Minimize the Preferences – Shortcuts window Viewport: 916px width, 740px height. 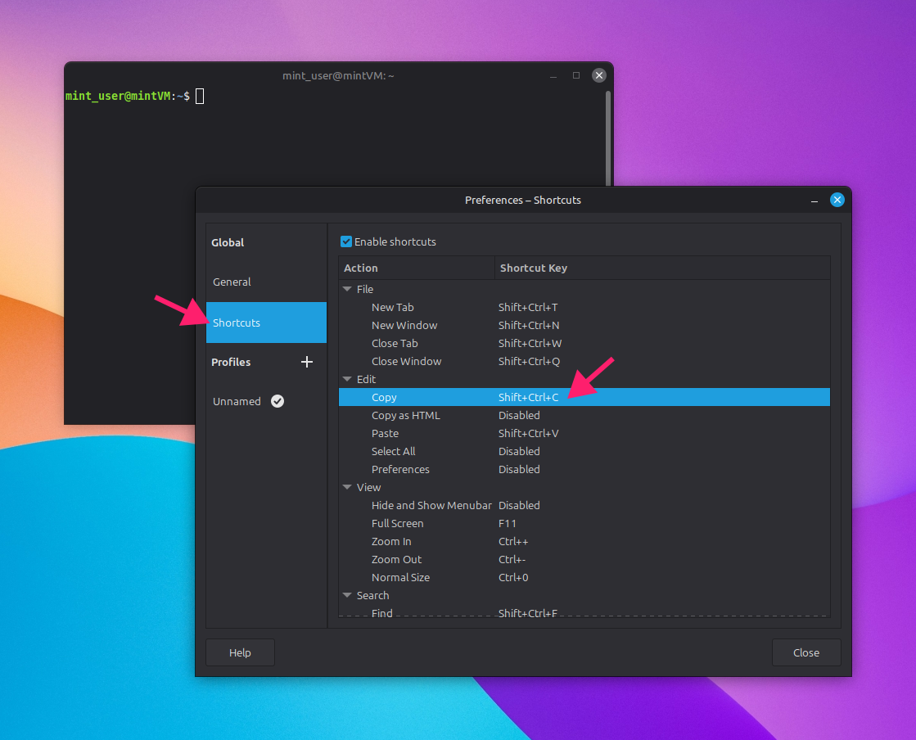(814, 201)
